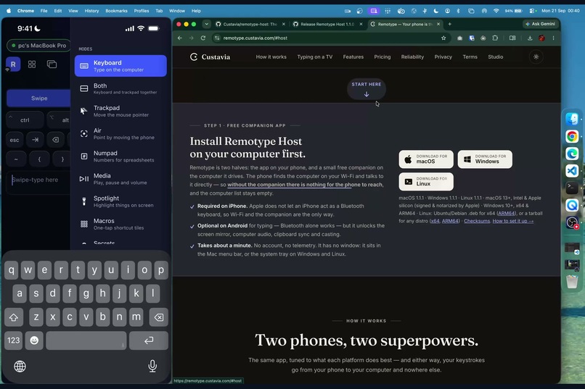The height and width of the screenshot is (389, 585).
Task: Click Download for Linux button
Action: pos(426,182)
